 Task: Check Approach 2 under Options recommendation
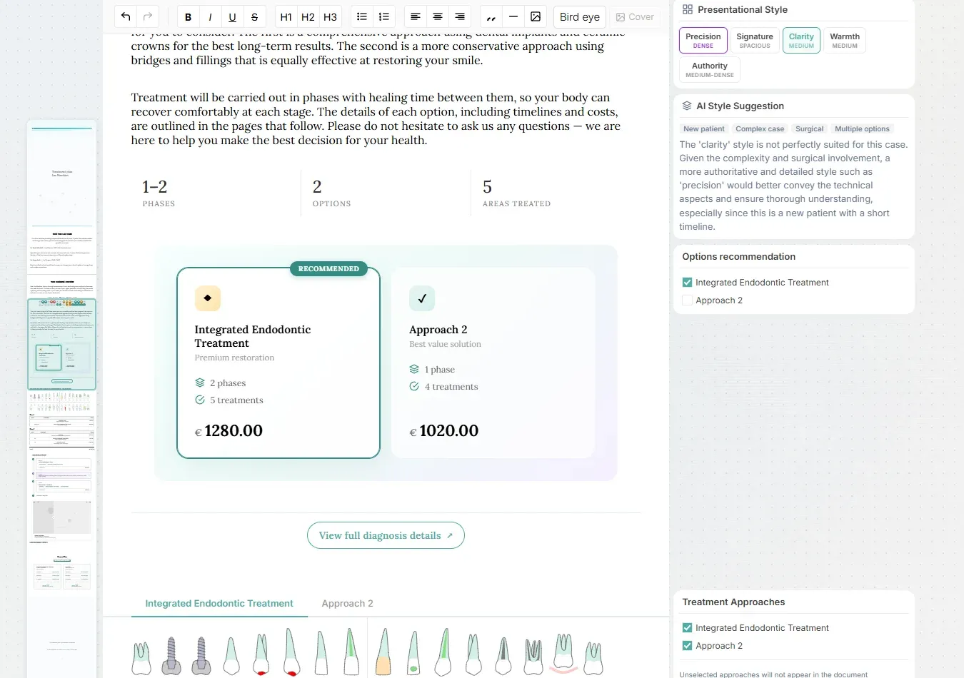[687, 300]
